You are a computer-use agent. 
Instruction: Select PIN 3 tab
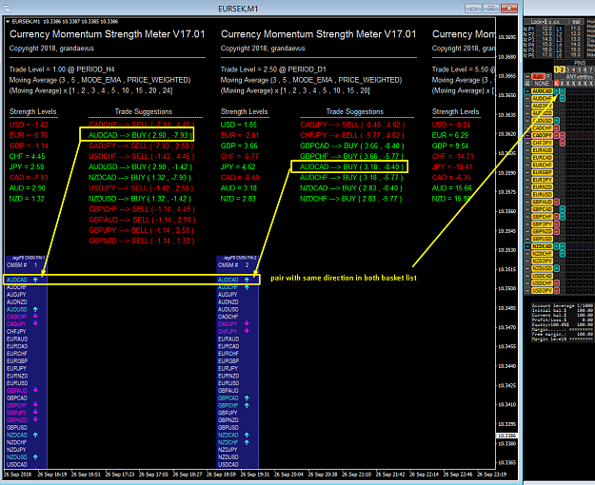pyautogui.click(x=568, y=69)
